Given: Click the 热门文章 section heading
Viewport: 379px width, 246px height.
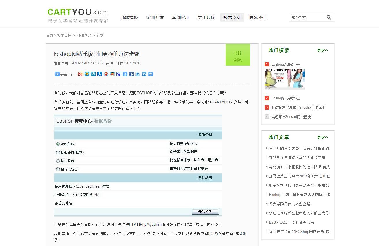Looking at the screenshot, I should 279,137.
